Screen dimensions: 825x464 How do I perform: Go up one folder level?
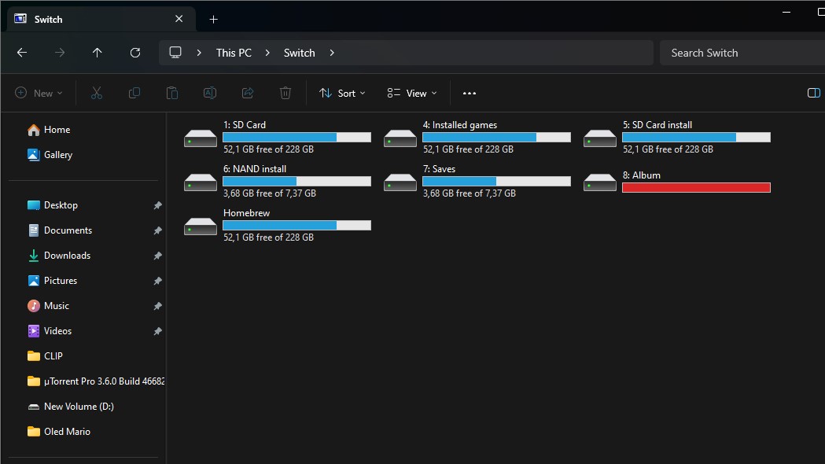[x=98, y=53]
